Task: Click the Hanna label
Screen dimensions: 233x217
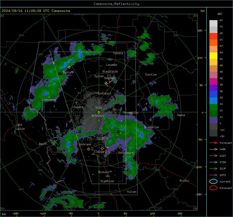Action: click(x=181, y=115)
